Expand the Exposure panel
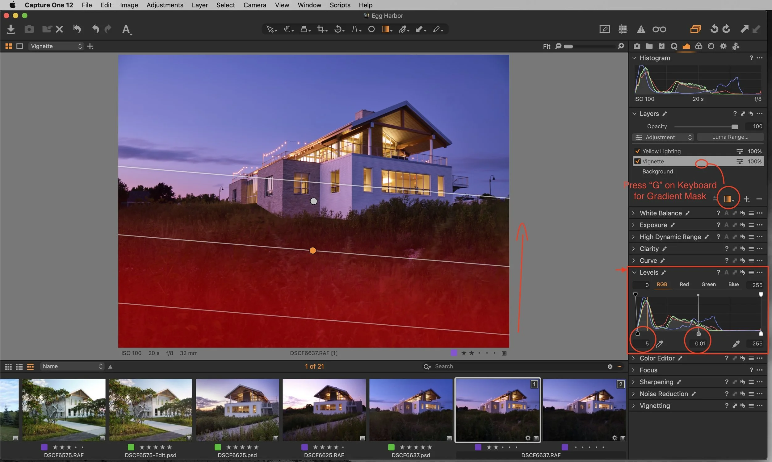Screen dimensions: 772x462 tap(634, 225)
